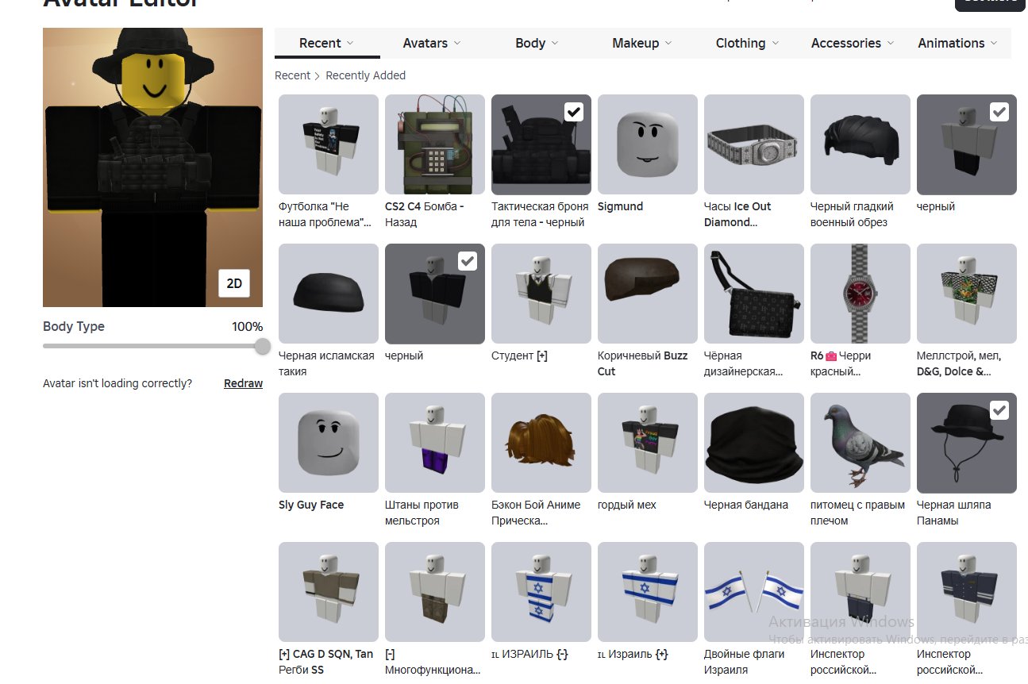Select the Часы Ice Out Diamond watch

[753, 144]
